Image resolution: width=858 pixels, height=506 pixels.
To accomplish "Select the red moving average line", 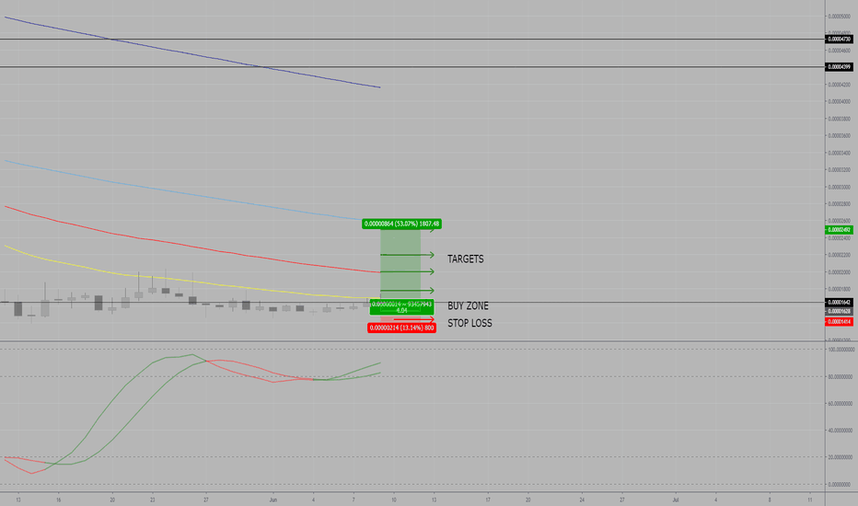I will tap(191, 245).
